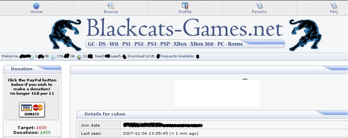Click the Profile tools icon

[x=185, y=6]
